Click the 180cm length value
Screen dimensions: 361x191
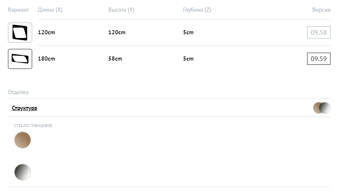click(x=46, y=59)
